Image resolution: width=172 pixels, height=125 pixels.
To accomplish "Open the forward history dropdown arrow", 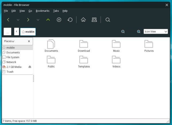I will click(38, 20).
